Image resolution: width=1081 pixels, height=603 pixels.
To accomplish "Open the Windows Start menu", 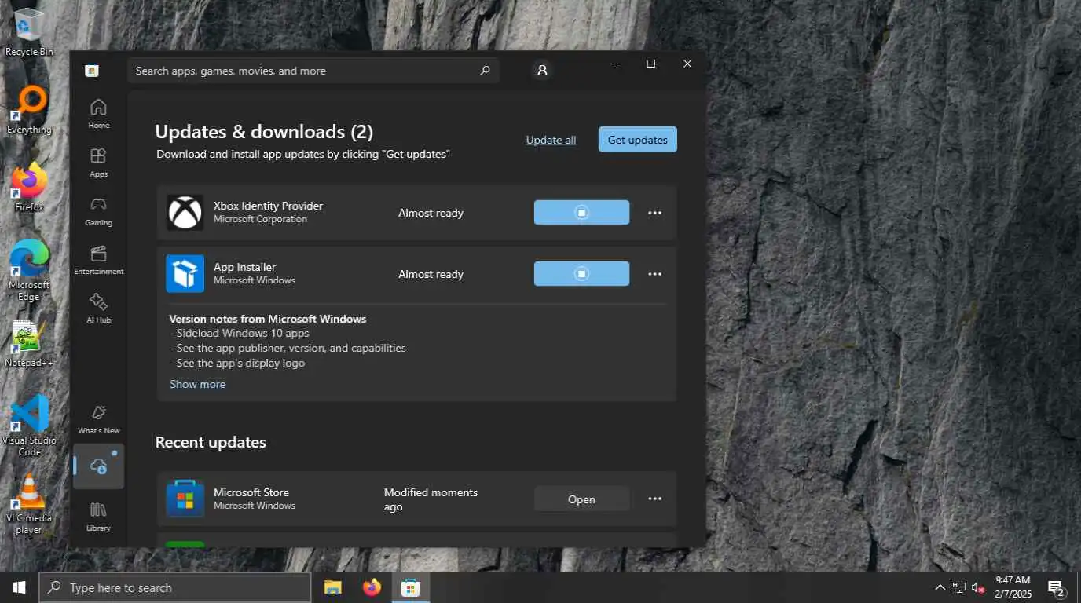I will 19,587.
